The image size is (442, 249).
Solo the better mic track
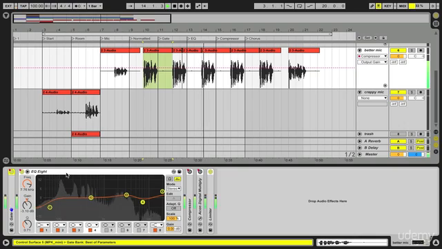tap(412, 50)
